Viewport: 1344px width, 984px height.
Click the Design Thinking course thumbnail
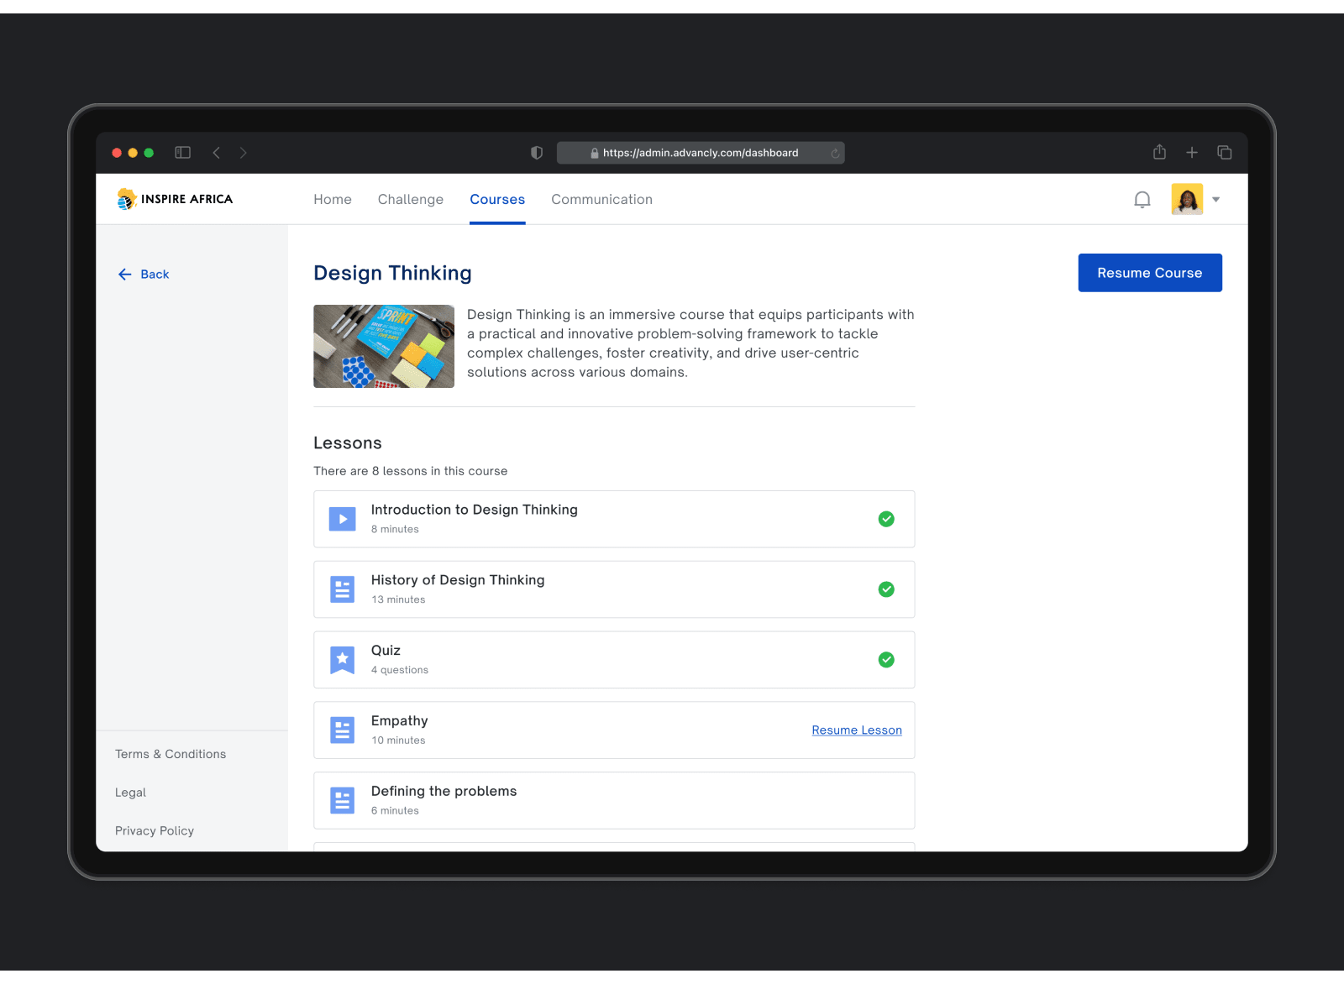pos(384,346)
